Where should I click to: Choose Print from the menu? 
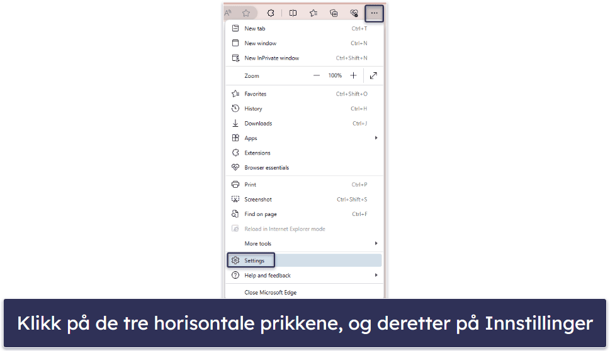pyautogui.click(x=304, y=185)
